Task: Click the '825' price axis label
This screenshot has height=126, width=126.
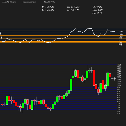Action: click(x=119, y=100)
